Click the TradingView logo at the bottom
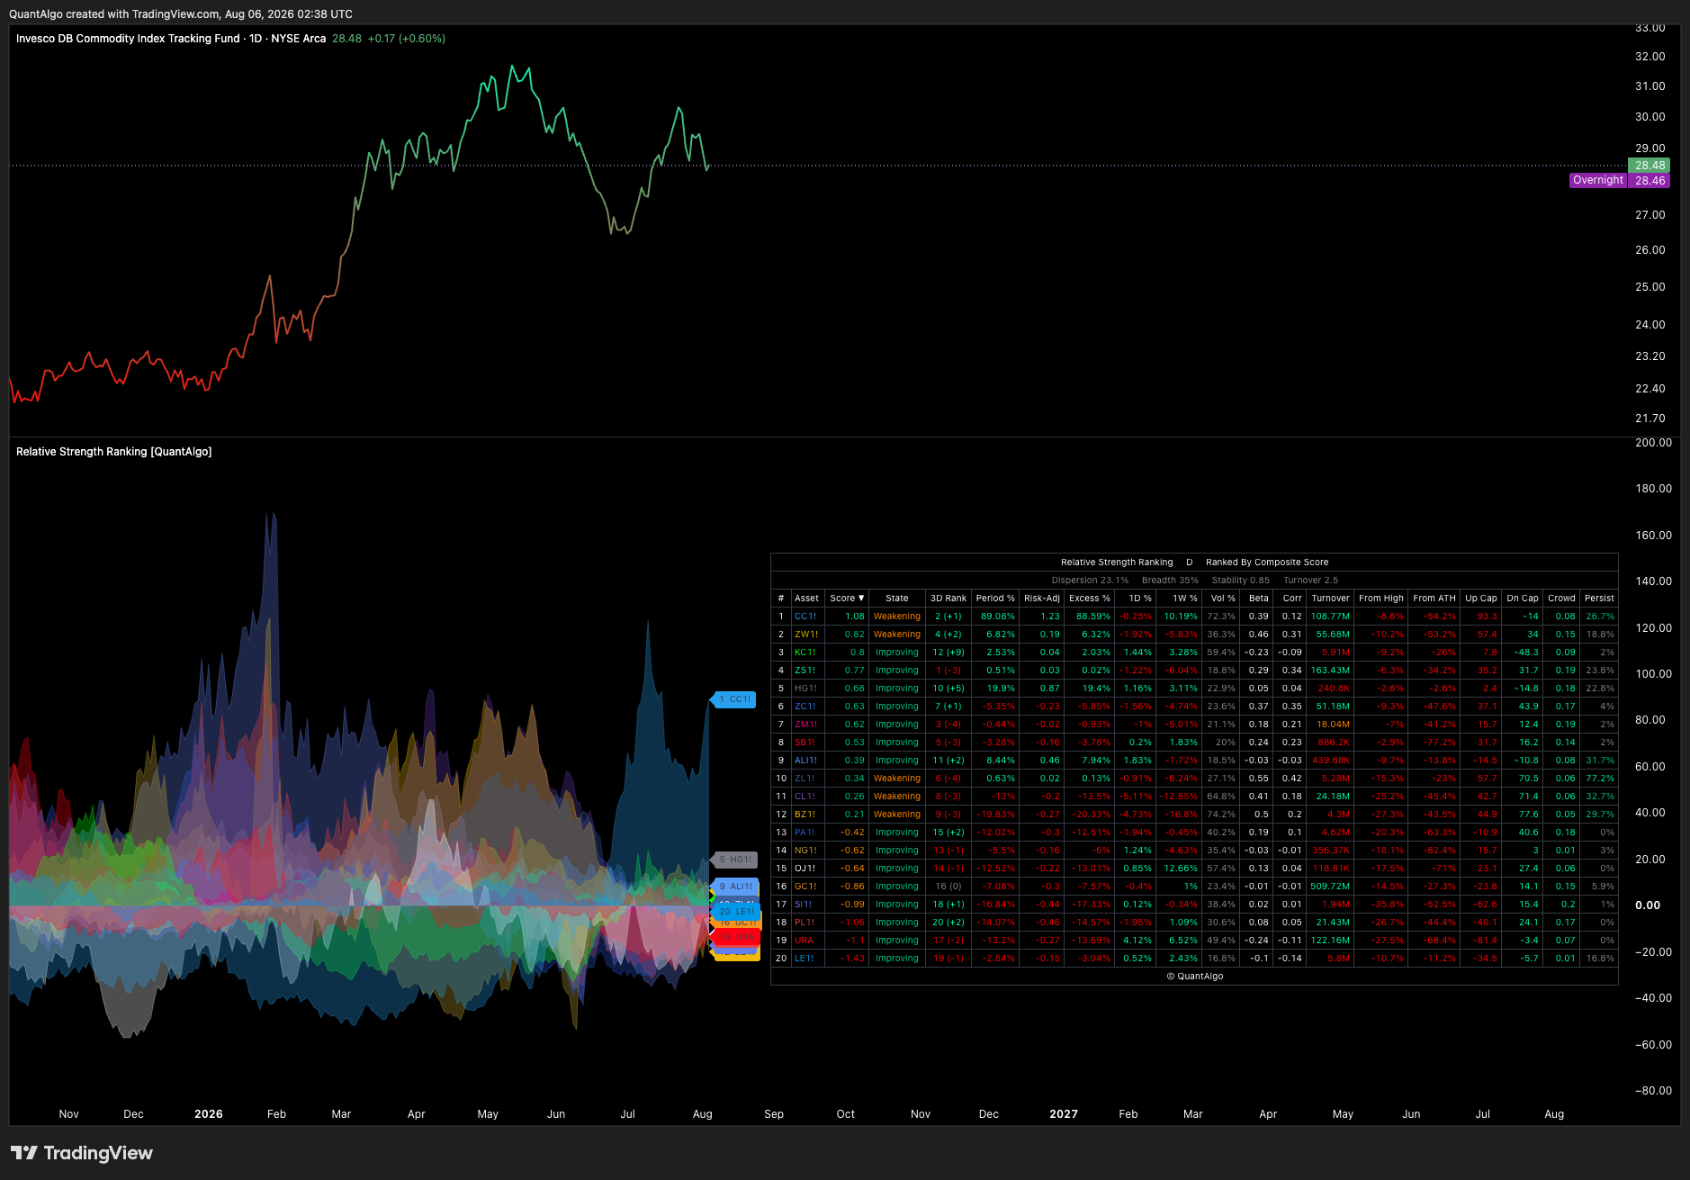This screenshot has width=1690, height=1180. point(82,1153)
